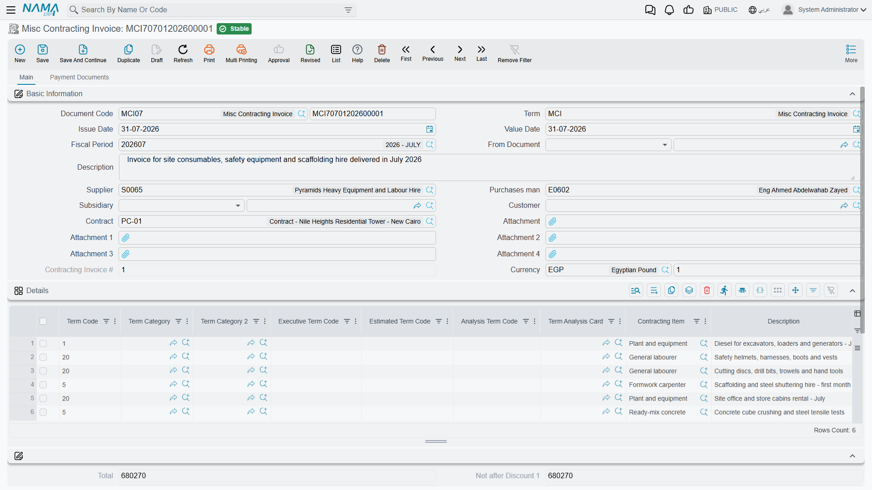Open the hamburger main menu
The width and height of the screenshot is (872, 490).
pos(11,10)
